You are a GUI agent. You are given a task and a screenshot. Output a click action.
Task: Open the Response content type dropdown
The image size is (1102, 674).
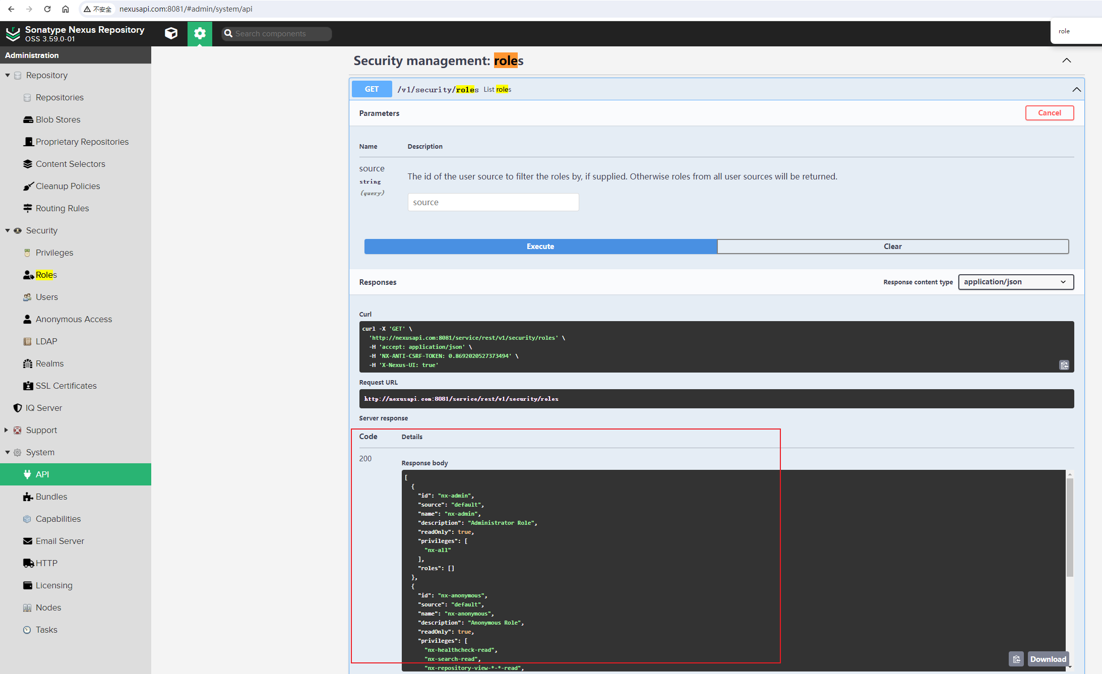[1016, 282]
